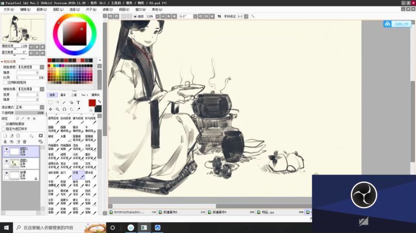Select the 平笔 brush preset

78,175
